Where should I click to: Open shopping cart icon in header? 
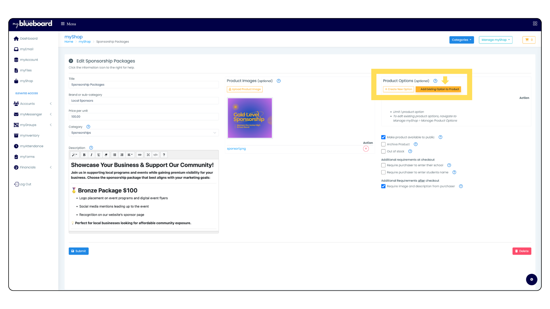coord(529,40)
